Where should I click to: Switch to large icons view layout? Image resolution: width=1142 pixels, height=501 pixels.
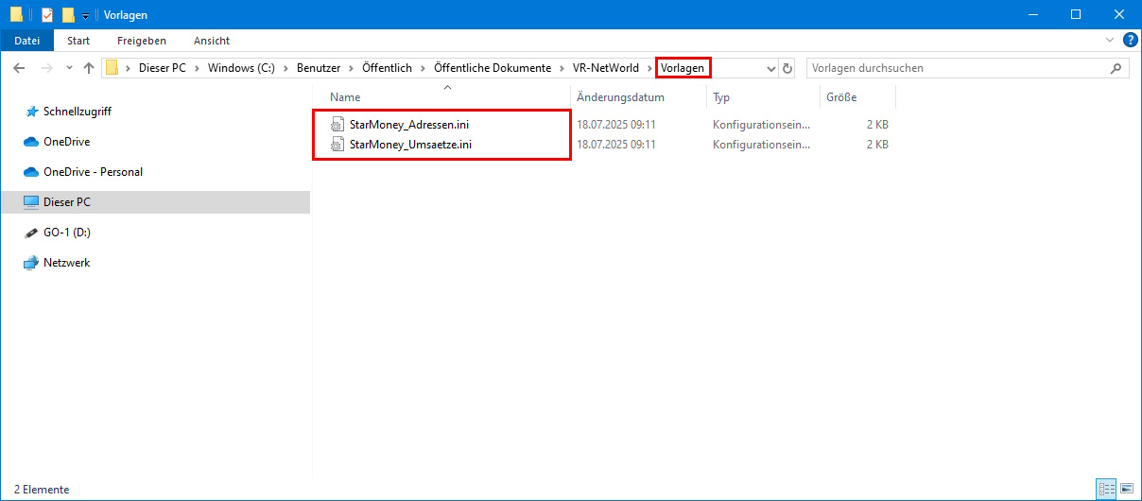click(1127, 489)
